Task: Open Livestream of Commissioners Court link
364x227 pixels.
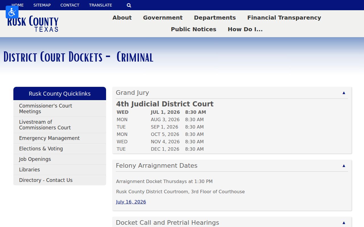Action: 60,125
